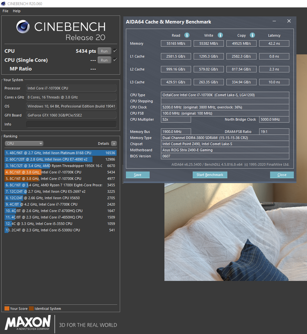Open the File menu
The image size is (307, 334).
[x=5, y=11]
